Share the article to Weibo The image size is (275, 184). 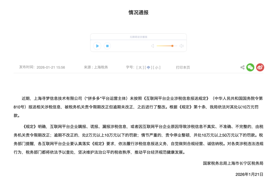260,67
